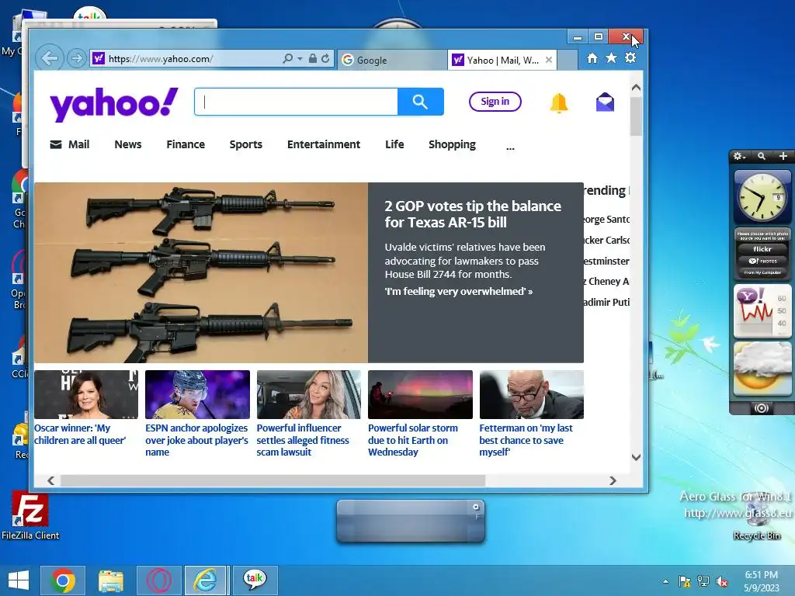
Task: Click the round button below the gadgets
Action: (x=762, y=408)
